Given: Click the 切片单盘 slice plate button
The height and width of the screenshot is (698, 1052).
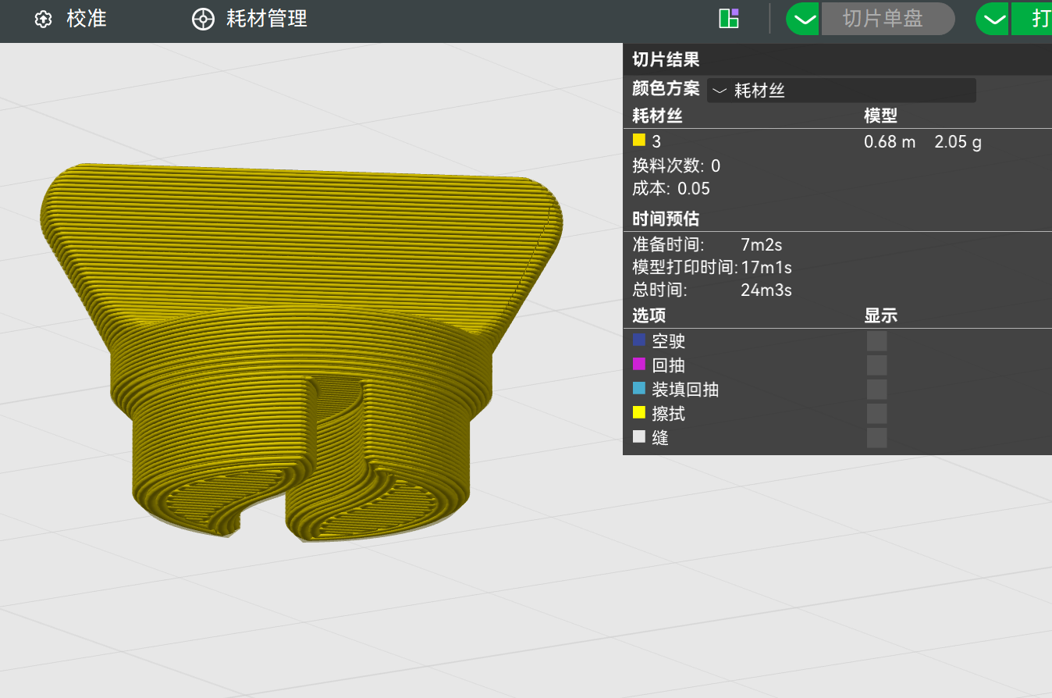Looking at the screenshot, I should [x=888, y=19].
